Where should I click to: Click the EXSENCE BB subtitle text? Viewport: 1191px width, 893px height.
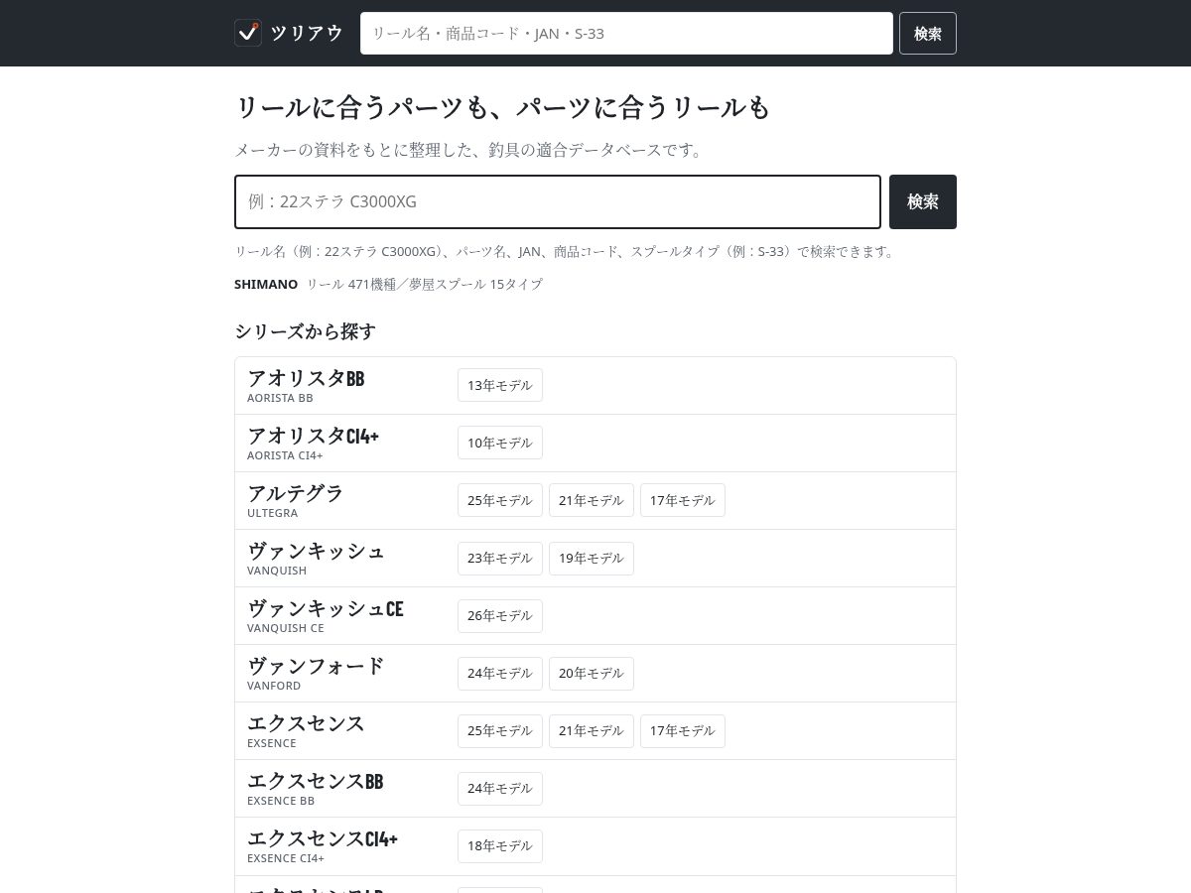[x=281, y=801]
